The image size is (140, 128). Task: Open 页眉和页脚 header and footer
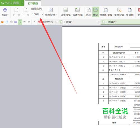click(x=106, y=12)
